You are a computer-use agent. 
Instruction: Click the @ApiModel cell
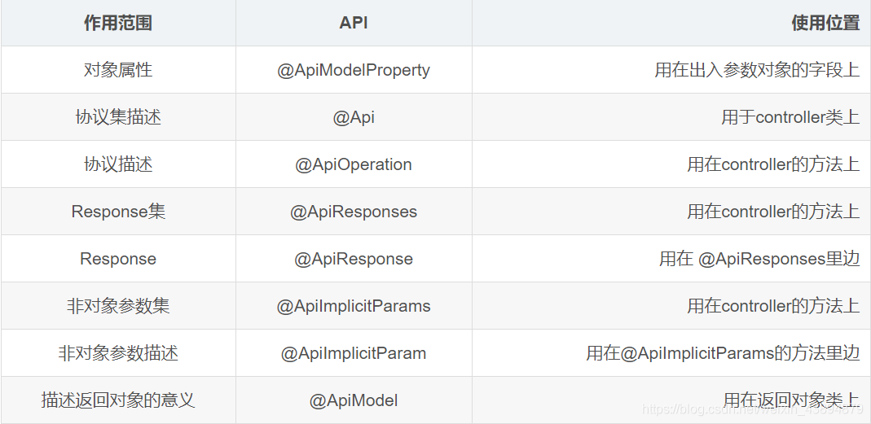[354, 400]
